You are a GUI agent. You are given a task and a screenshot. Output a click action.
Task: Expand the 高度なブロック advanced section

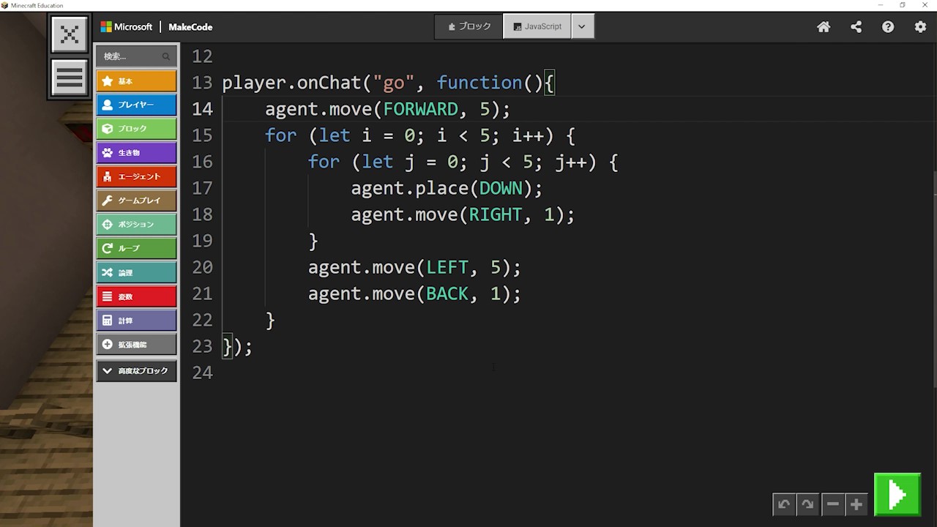pos(136,371)
